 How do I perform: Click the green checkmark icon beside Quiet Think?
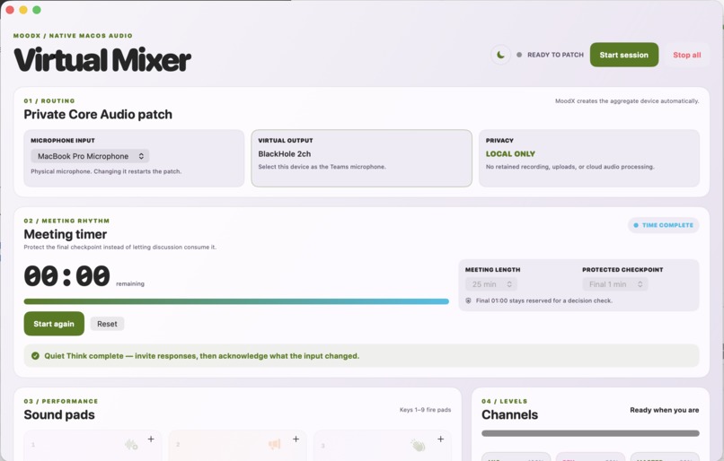(35, 356)
